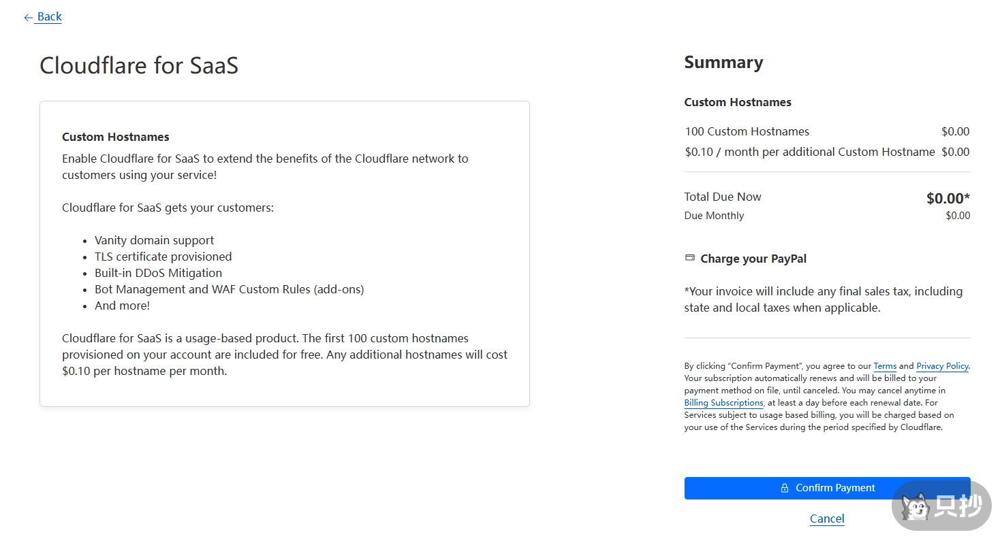Click the Due Monthly label
1002x541 pixels.
tap(714, 216)
